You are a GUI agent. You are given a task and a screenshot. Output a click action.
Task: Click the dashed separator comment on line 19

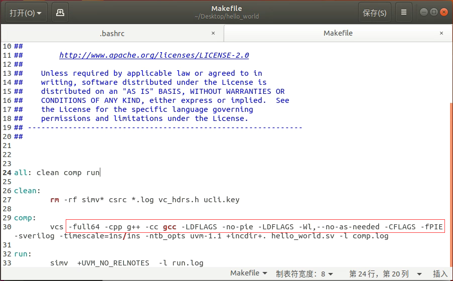point(165,127)
